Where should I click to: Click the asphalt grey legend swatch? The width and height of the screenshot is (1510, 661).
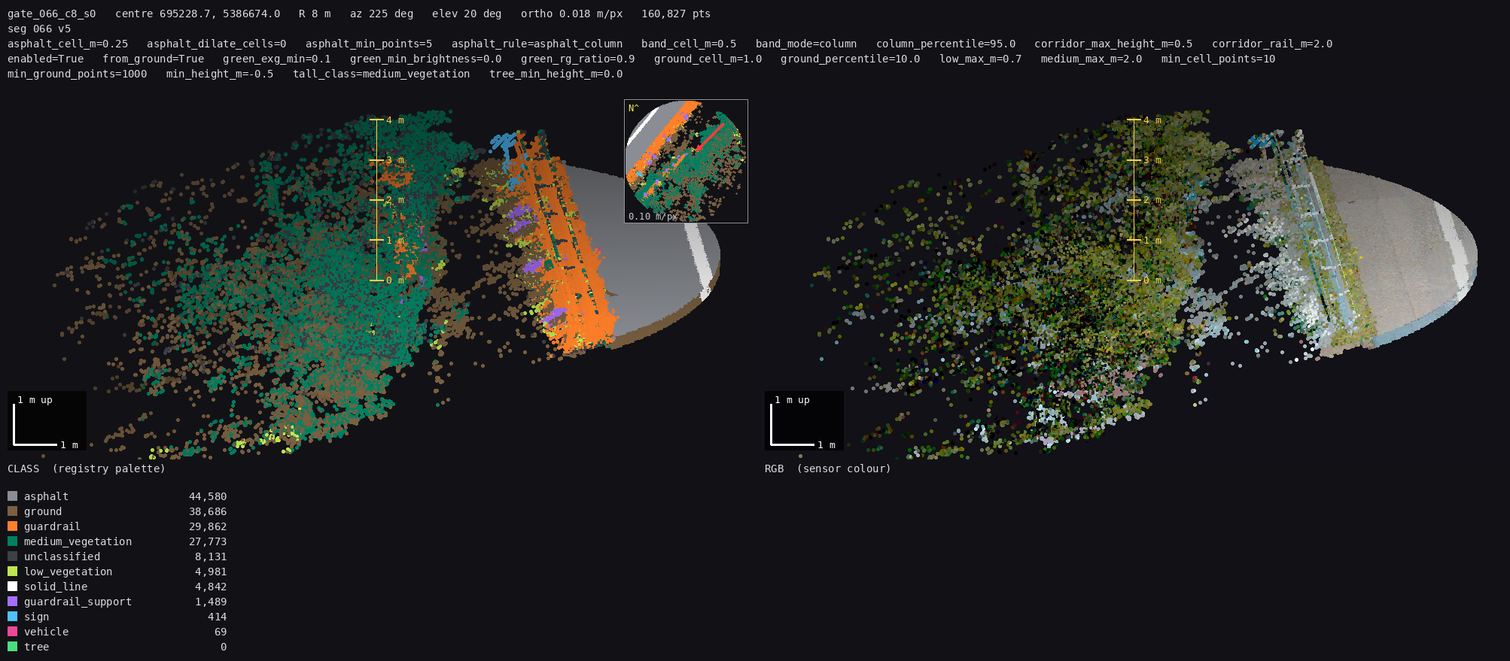pyautogui.click(x=12, y=496)
